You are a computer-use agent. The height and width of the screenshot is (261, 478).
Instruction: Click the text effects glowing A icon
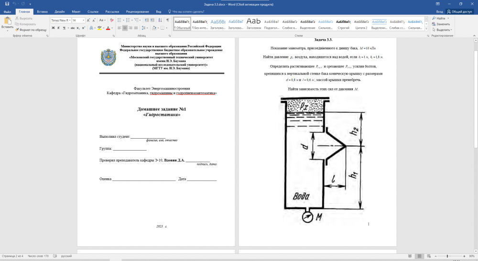coord(91,28)
